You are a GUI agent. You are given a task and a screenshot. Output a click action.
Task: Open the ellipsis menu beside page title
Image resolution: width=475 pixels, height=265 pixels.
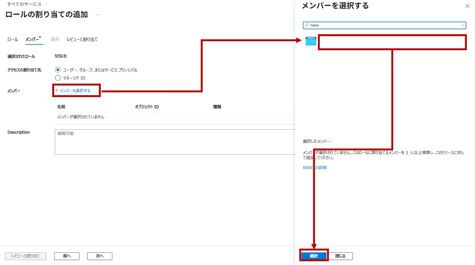click(98, 15)
